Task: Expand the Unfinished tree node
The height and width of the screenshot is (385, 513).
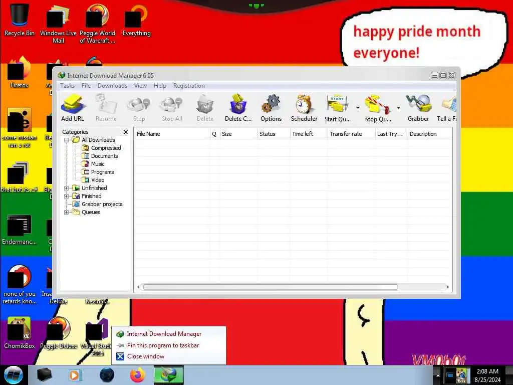Action: click(67, 188)
